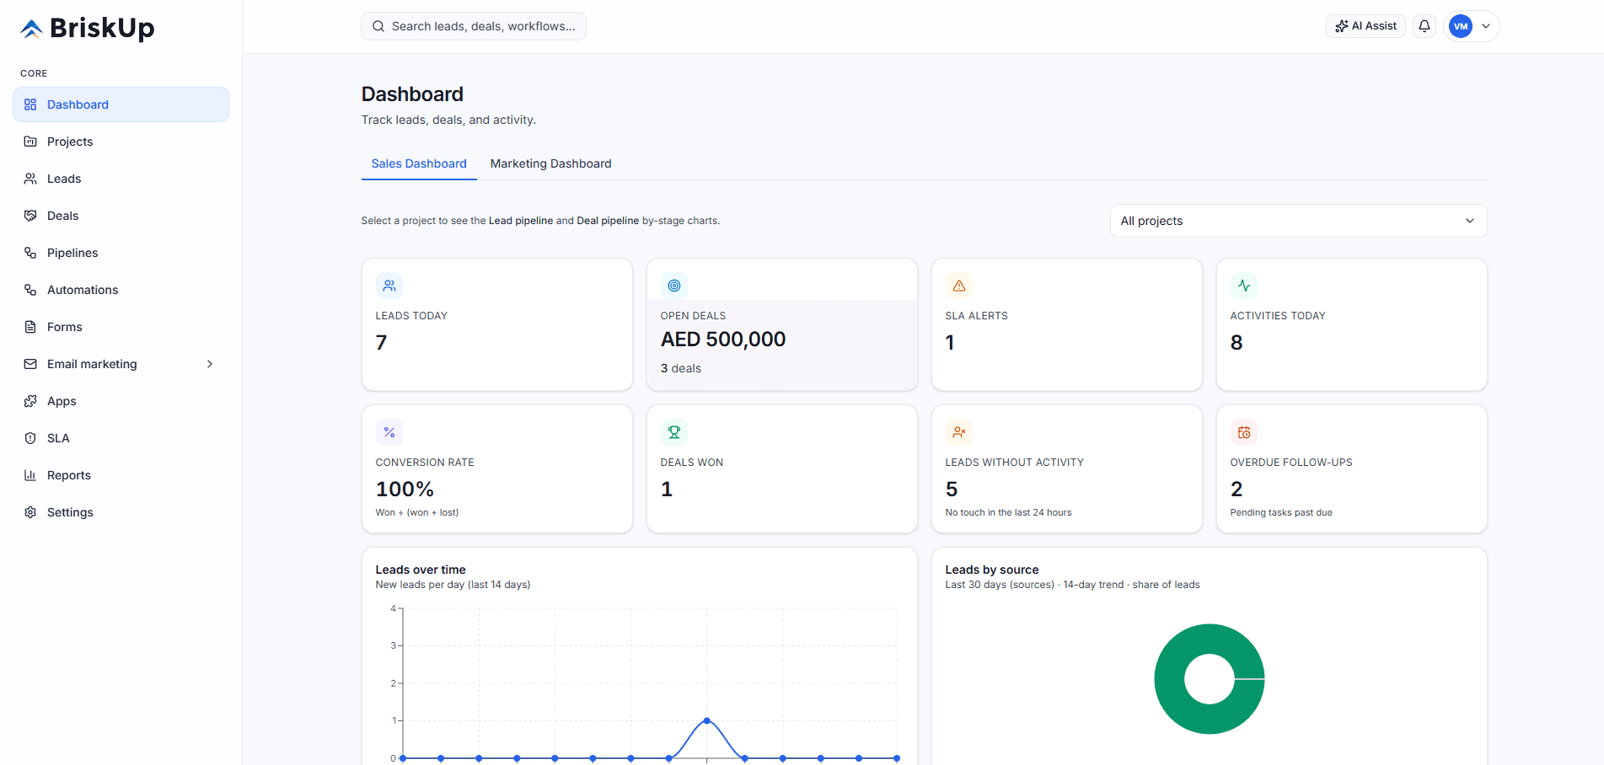Open Dashboard via its grid icon
This screenshot has width=1604, height=765.
click(x=30, y=104)
